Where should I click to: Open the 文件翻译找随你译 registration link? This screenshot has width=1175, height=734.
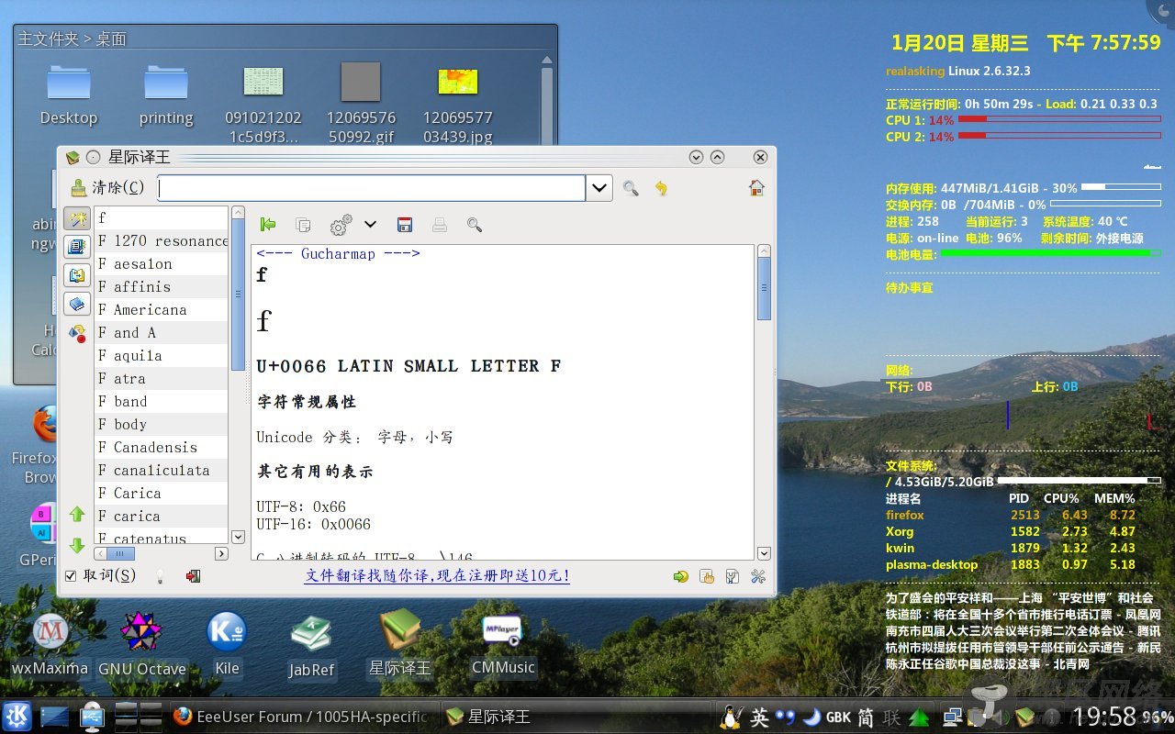(x=437, y=576)
